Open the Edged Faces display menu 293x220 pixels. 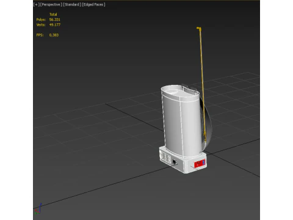point(93,4)
